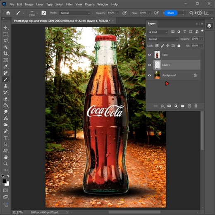
Task: Open the layer filter Kind dropdown
Action: [158, 32]
